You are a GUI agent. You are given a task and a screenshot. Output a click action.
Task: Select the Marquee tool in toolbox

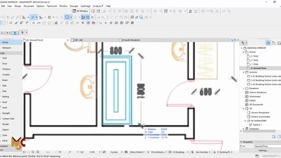(7, 48)
